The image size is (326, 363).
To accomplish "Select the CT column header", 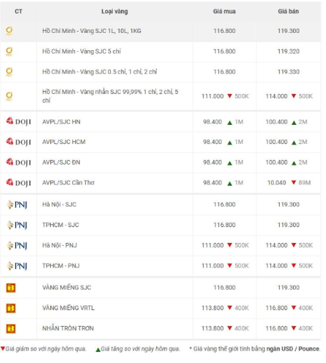I will coord(19,12).
